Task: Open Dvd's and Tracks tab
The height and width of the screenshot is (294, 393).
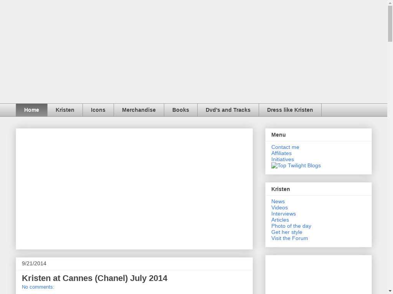Action: pos(228,110)
